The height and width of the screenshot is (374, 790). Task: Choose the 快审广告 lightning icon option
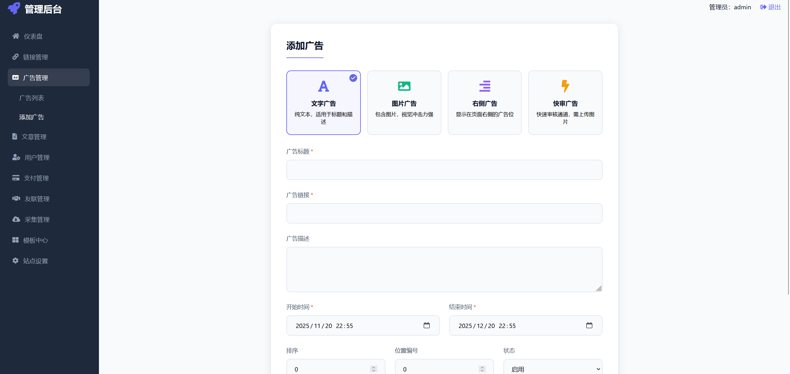click(x=565, y=103)
